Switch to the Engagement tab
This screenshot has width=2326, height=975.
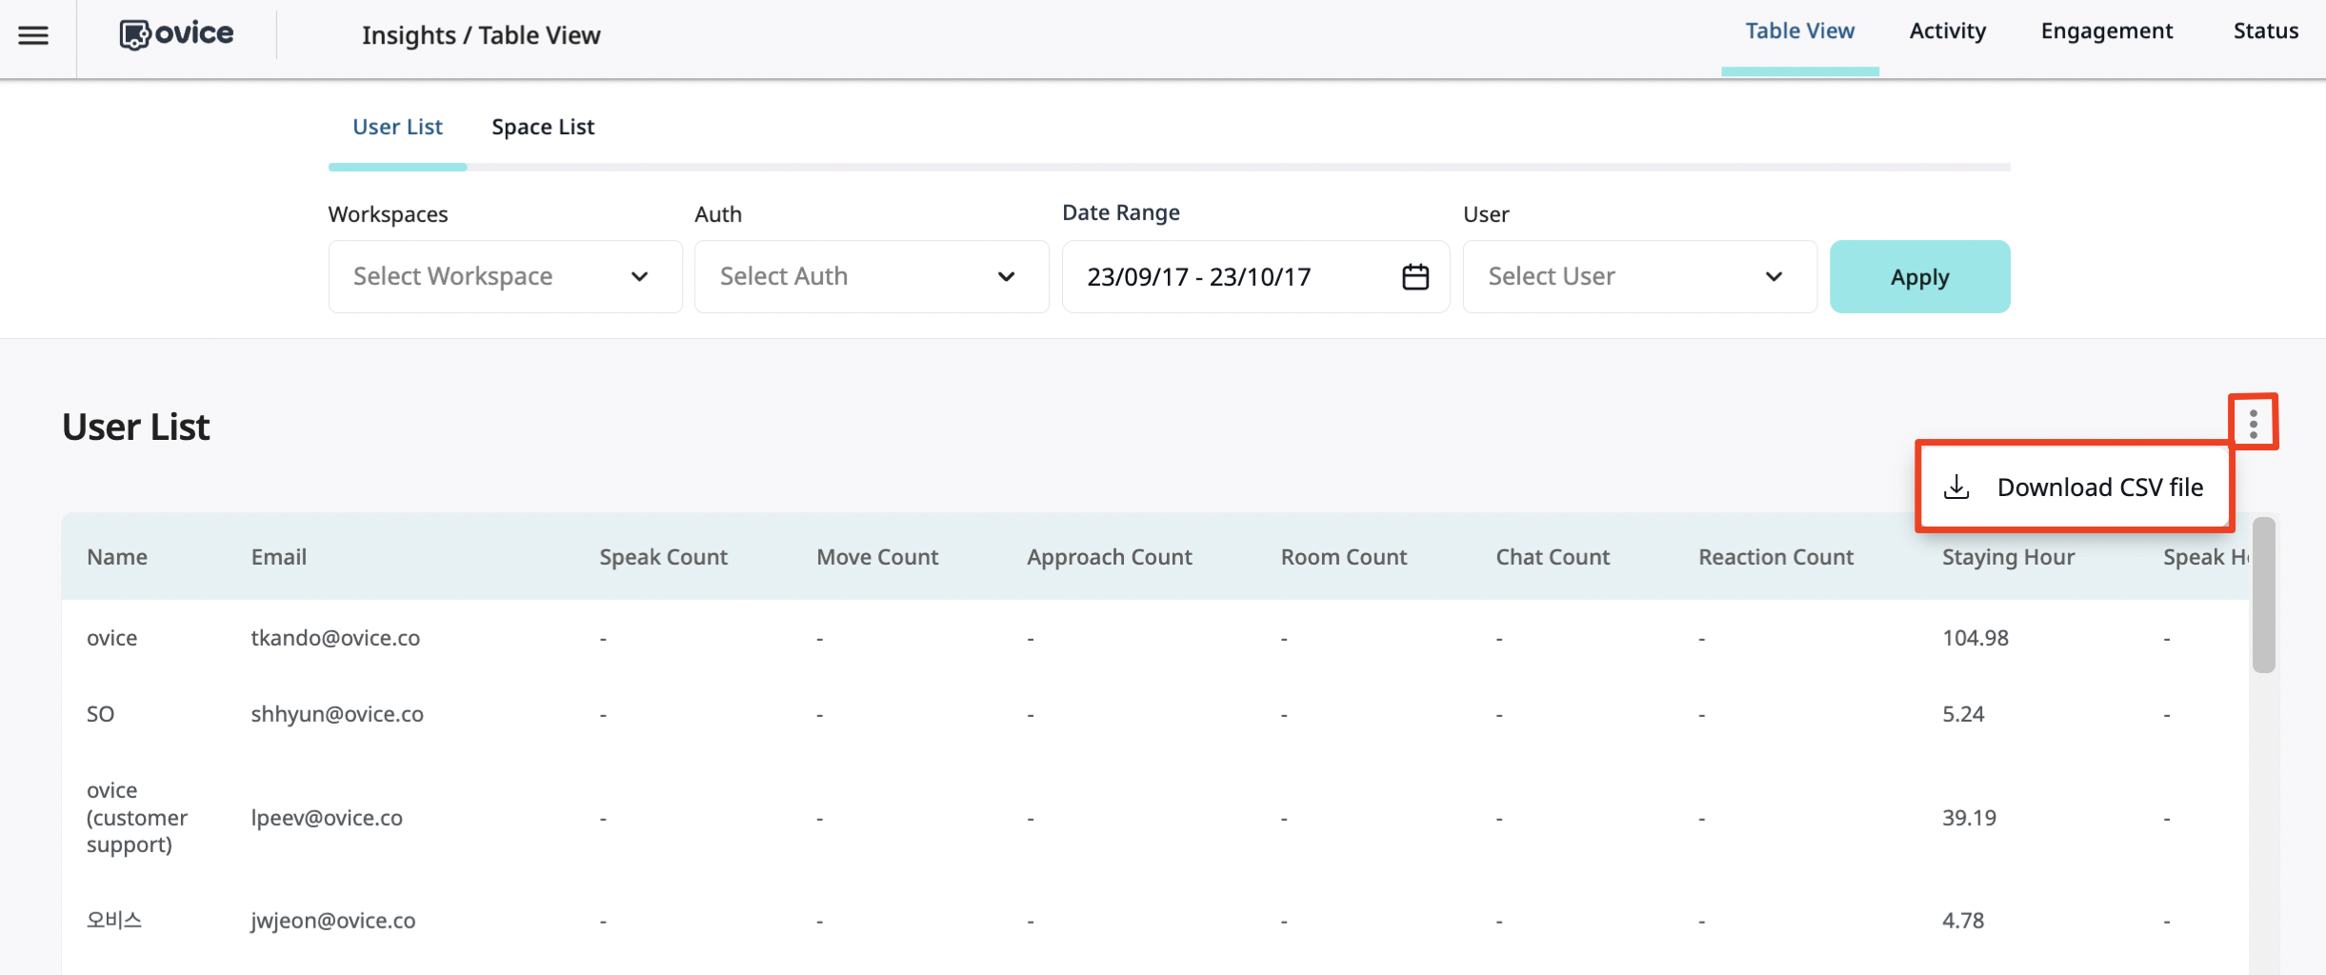[2106, 31]
